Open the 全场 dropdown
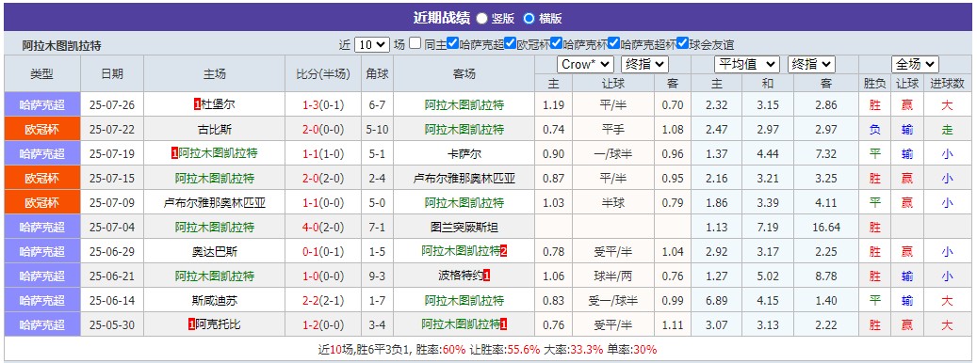 [x=916, y=65]
